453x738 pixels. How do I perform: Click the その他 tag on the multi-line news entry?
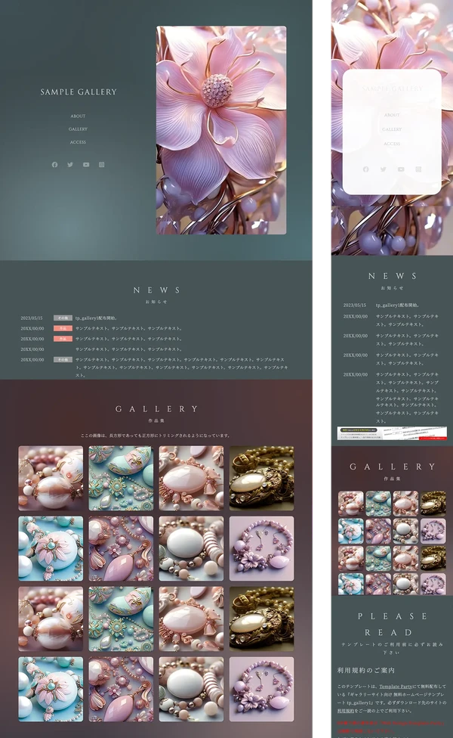(x=63, y=360)
